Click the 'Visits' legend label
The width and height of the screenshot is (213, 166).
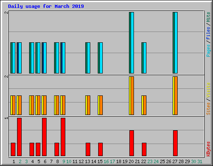208,90
